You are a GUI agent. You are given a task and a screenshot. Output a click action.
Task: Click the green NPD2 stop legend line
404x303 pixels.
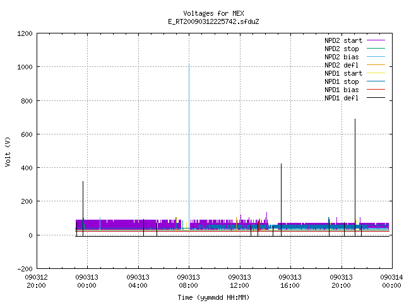[376, 48]
